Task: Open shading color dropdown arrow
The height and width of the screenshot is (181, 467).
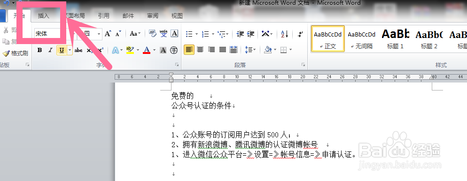Action: pyautogui.click(x=275, y=50)
